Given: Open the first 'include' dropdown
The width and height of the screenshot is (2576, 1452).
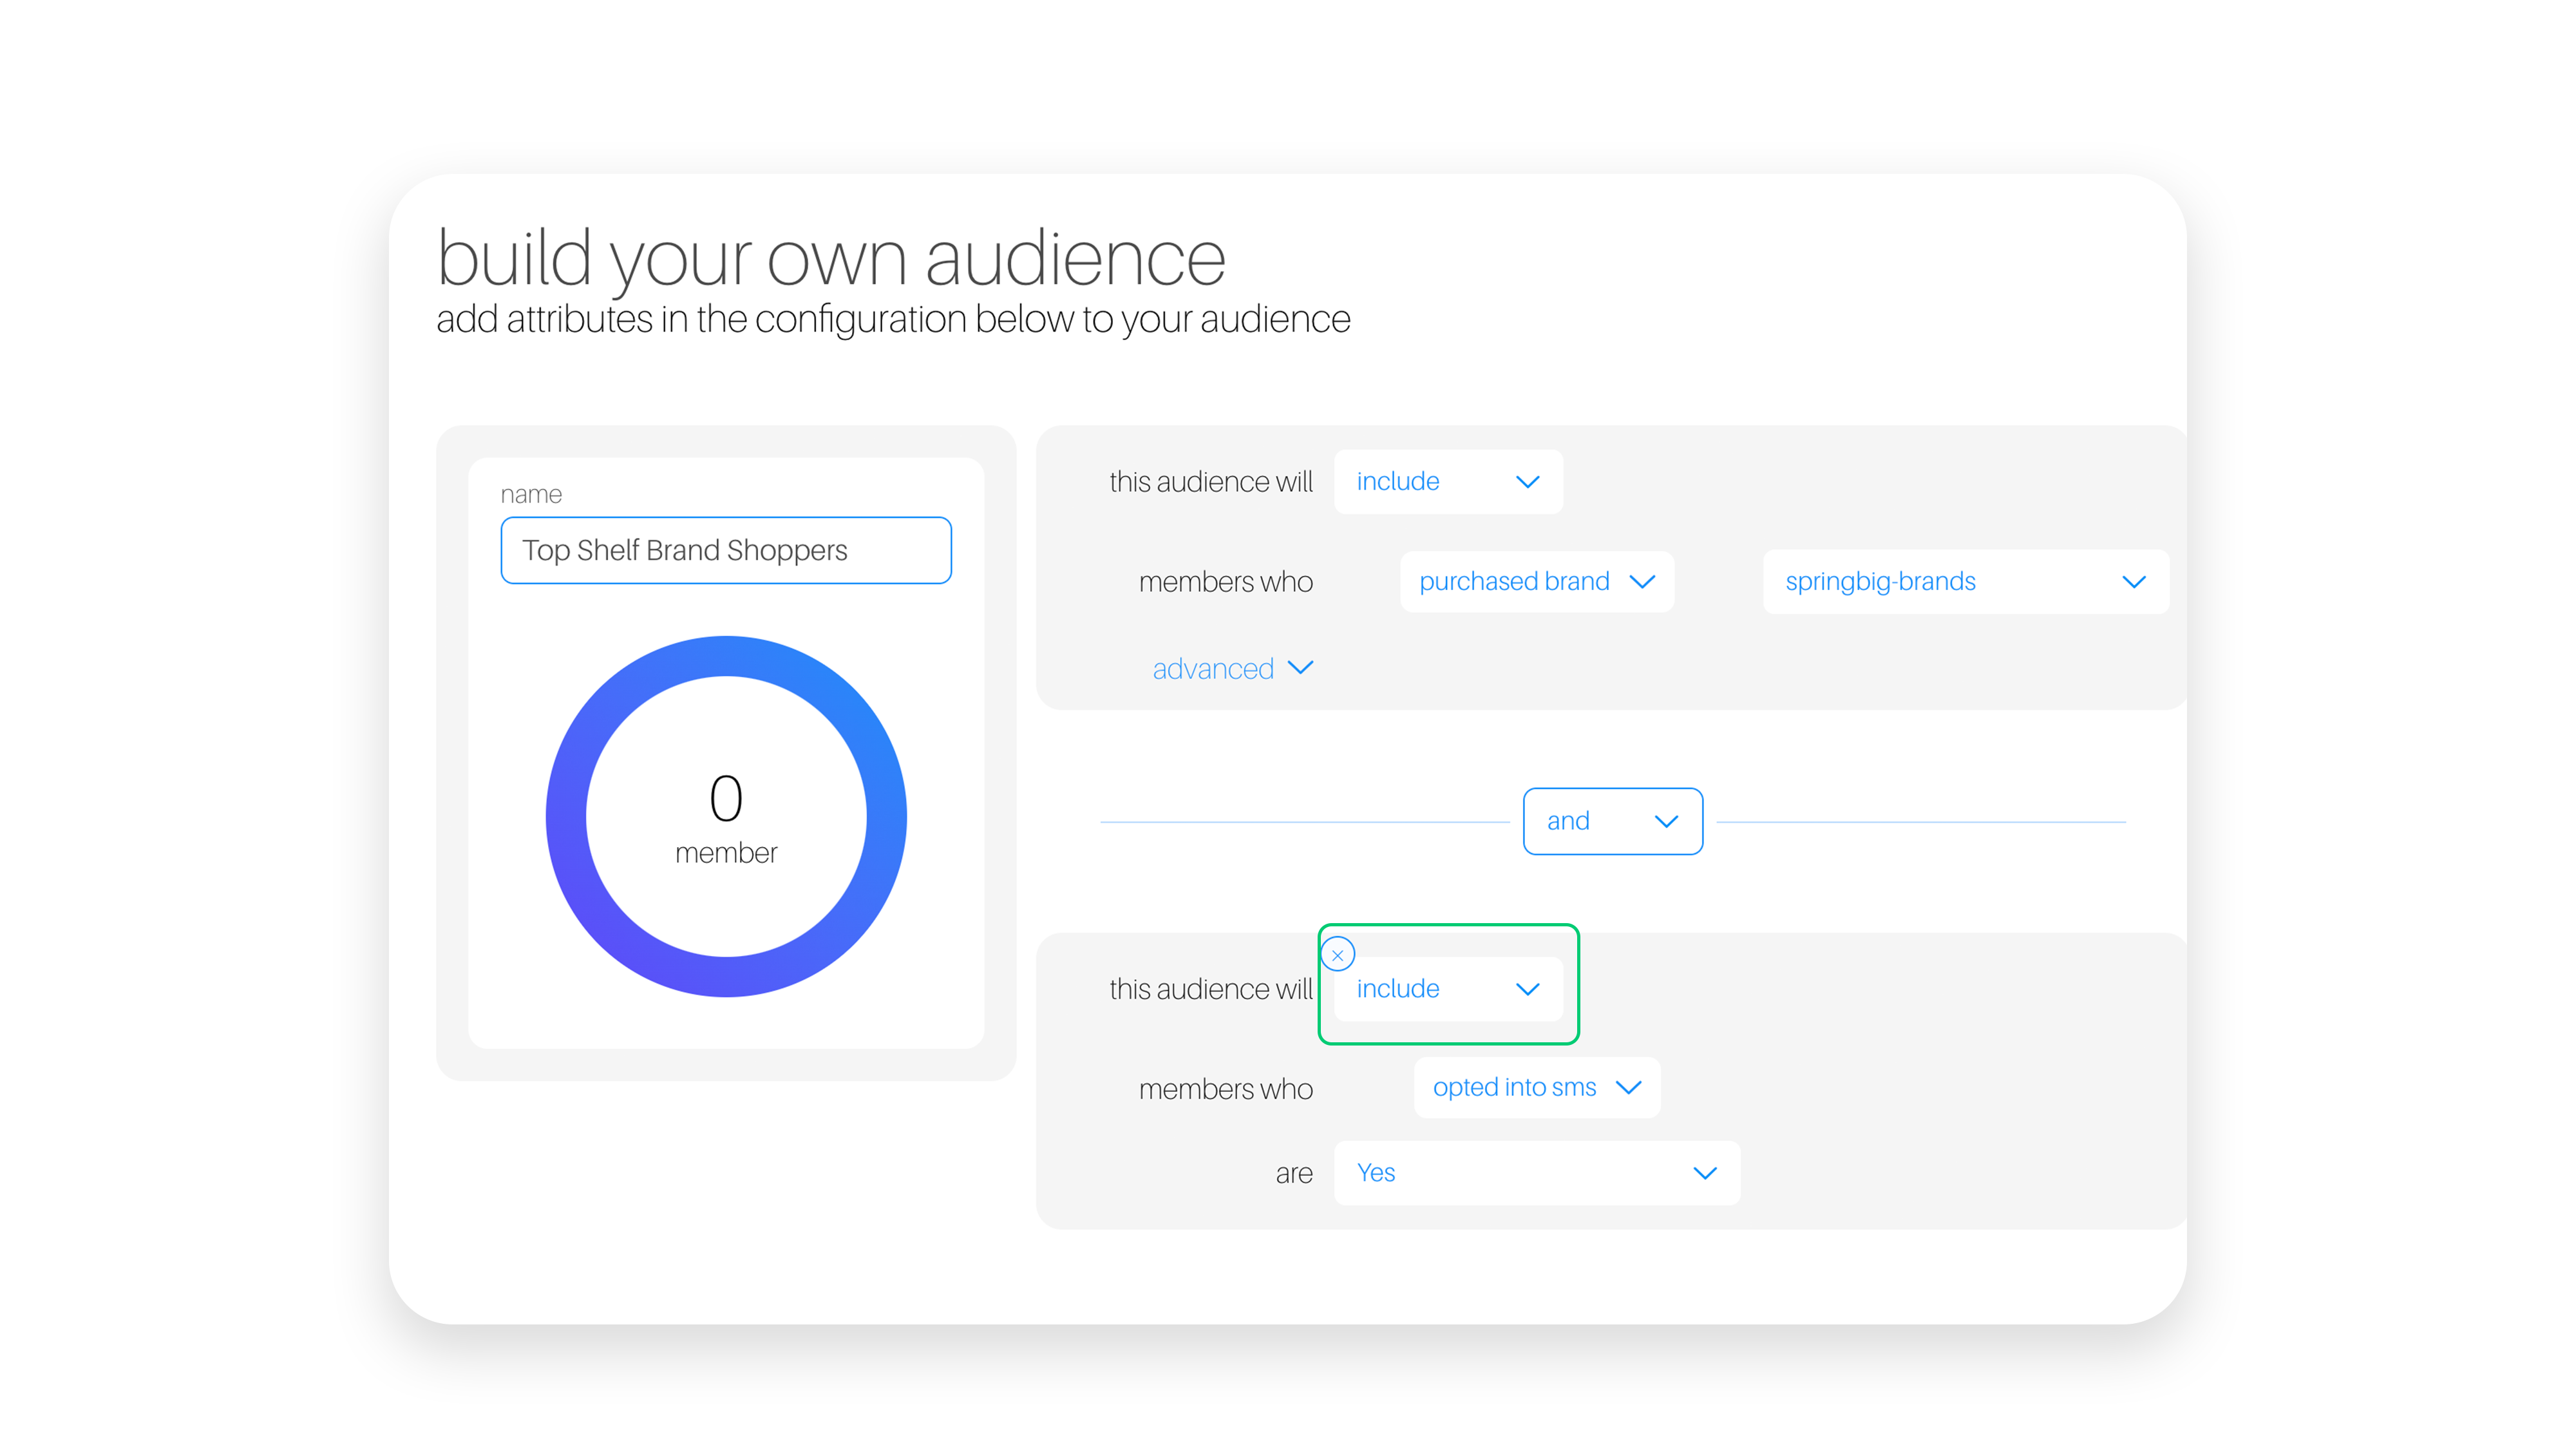Looking at the screenshot, I should tap(1448, 482).
